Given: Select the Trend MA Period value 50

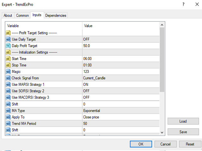Looking at the screenshot, I should 85,124.
